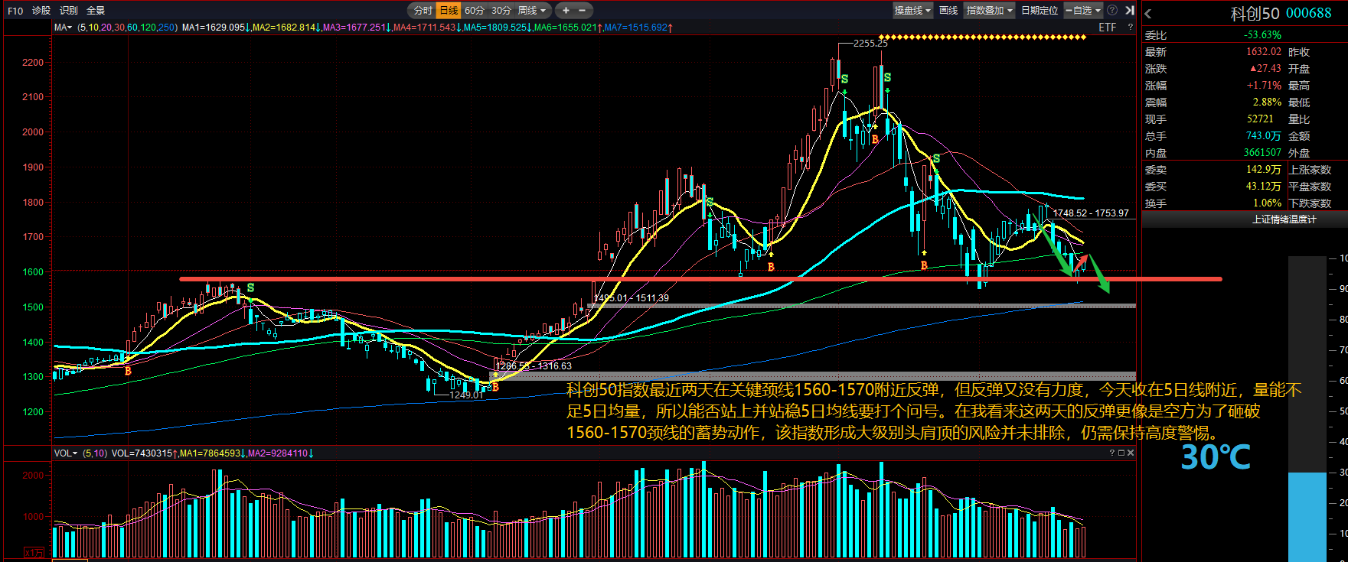Open help for the MA indicator row

point(1130,28)
